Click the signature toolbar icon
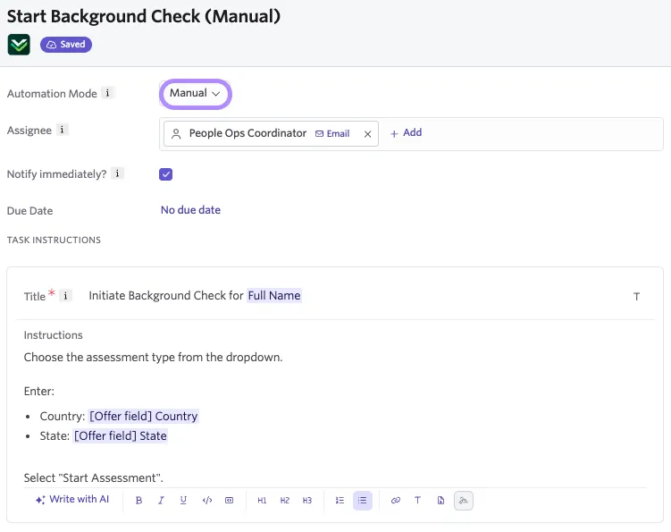 tap(464, 501)
